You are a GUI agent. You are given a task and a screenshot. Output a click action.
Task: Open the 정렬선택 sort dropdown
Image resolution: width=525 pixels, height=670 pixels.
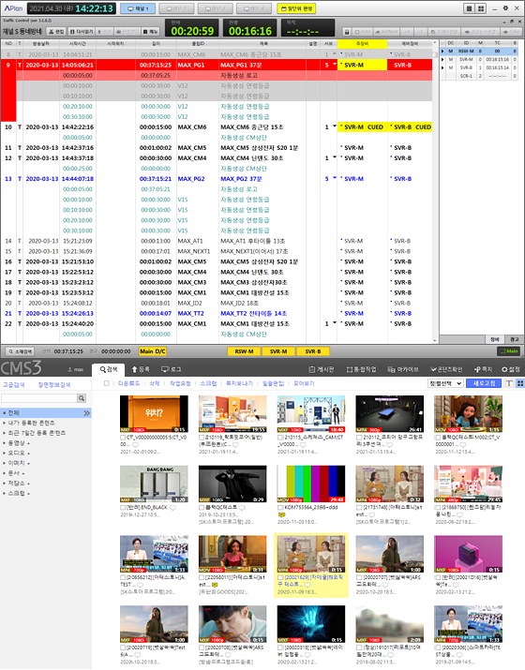(x=445, y=383)
